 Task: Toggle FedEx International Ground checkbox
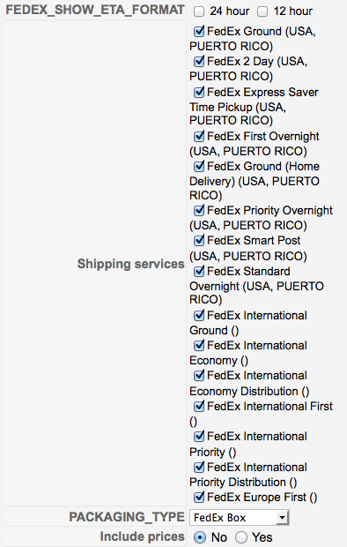pos(199,315)
